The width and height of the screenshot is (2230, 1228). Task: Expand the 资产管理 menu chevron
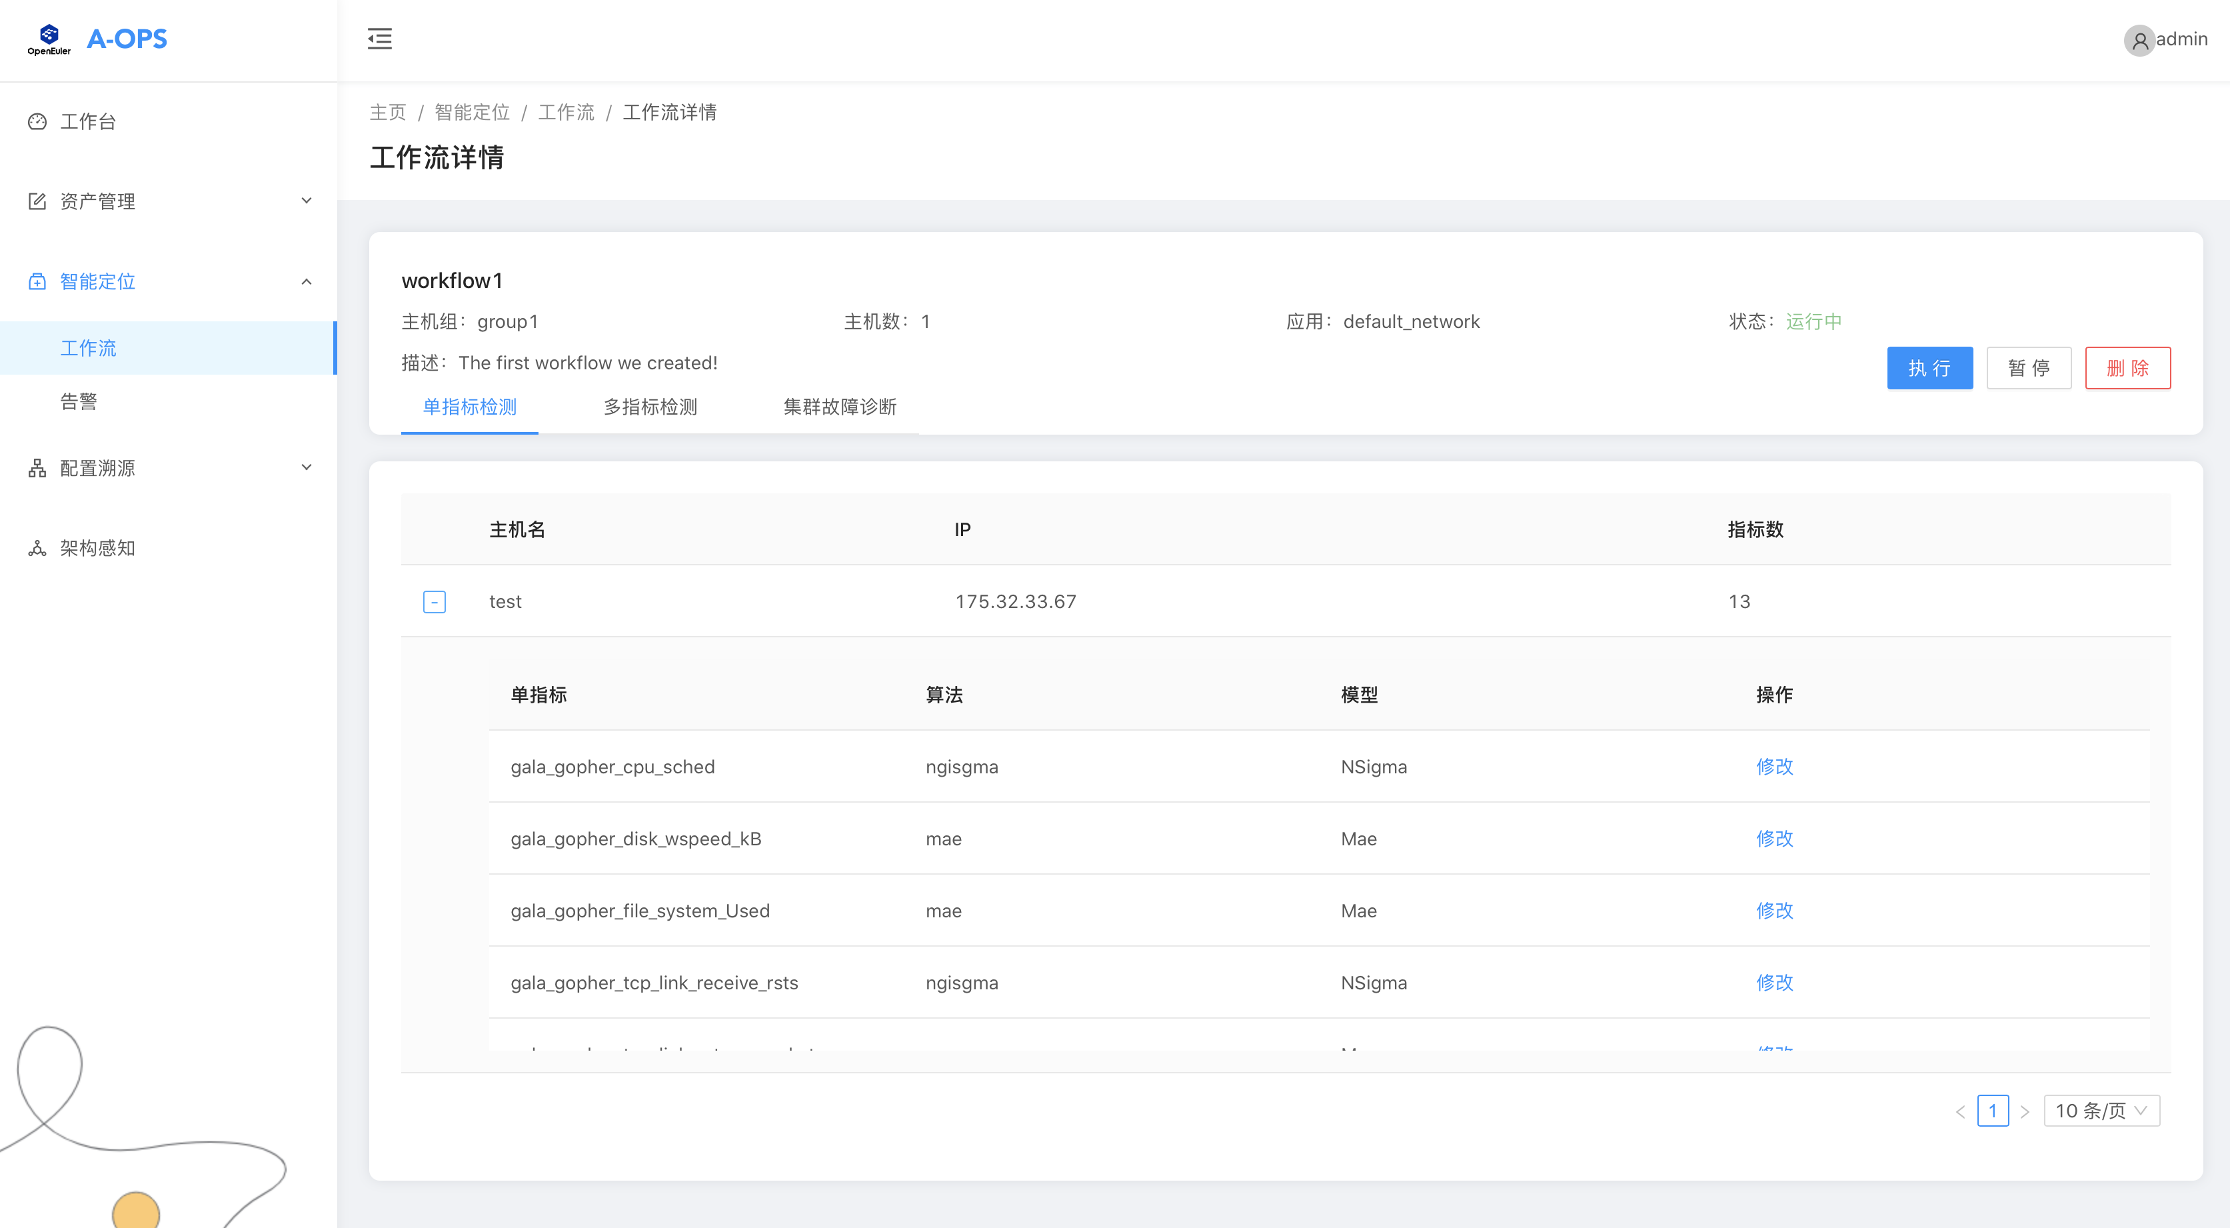[306, 201]
